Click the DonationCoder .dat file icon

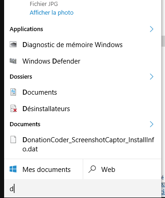[13, 139]
